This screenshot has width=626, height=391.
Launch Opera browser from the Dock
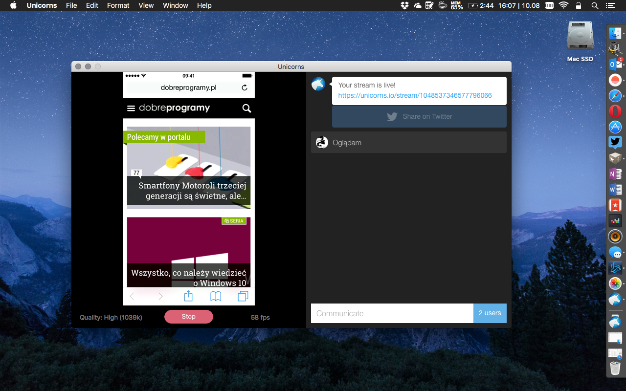(x=615, y=111)
